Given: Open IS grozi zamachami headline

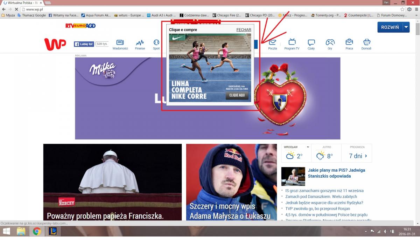Looking at the screenshot, I should click(x=324, y=191).
